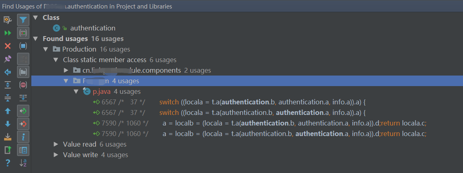Toggle show read access (green arrow)
Viewport: 463px width, 173px height.
[23, 111]
